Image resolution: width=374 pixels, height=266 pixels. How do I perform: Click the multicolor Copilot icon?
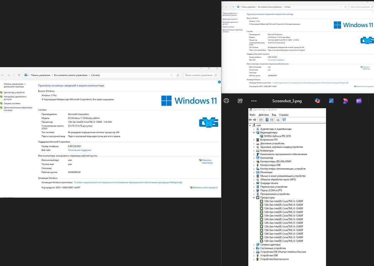pos(318,101)
